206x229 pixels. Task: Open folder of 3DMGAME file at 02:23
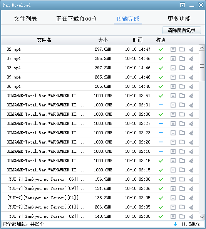coord(182,133)
